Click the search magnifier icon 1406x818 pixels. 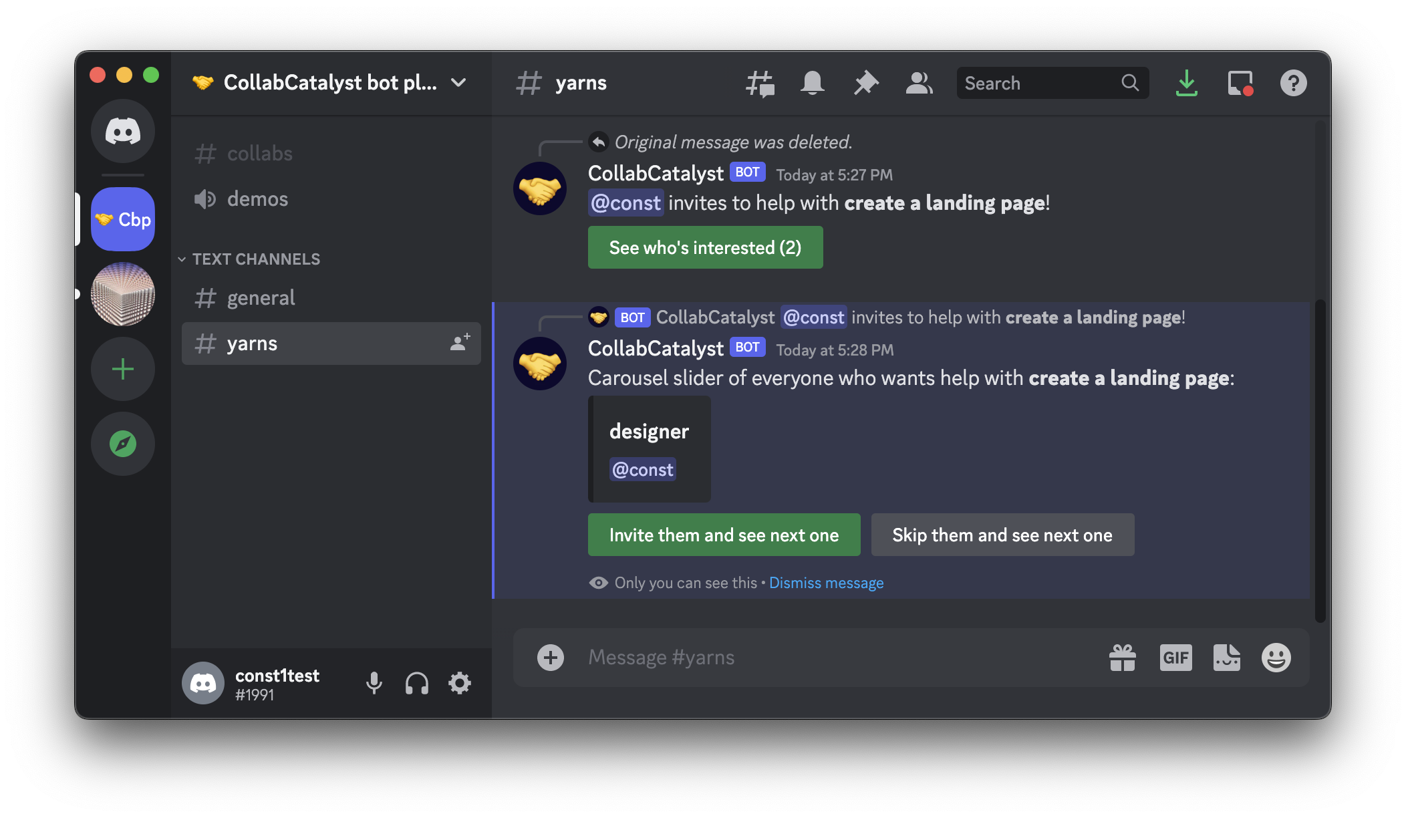(1130, 83)
